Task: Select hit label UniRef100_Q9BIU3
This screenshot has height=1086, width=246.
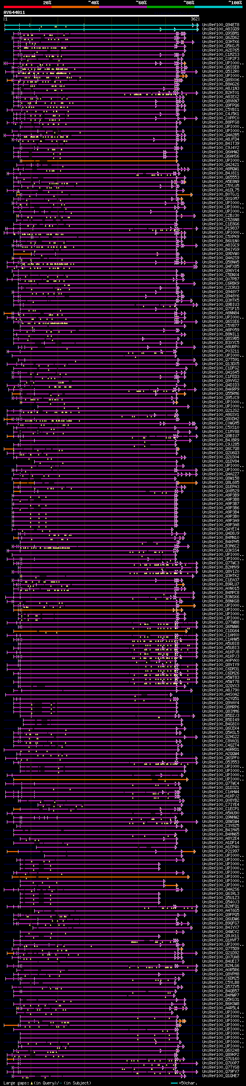Action: tap(221, 304)
